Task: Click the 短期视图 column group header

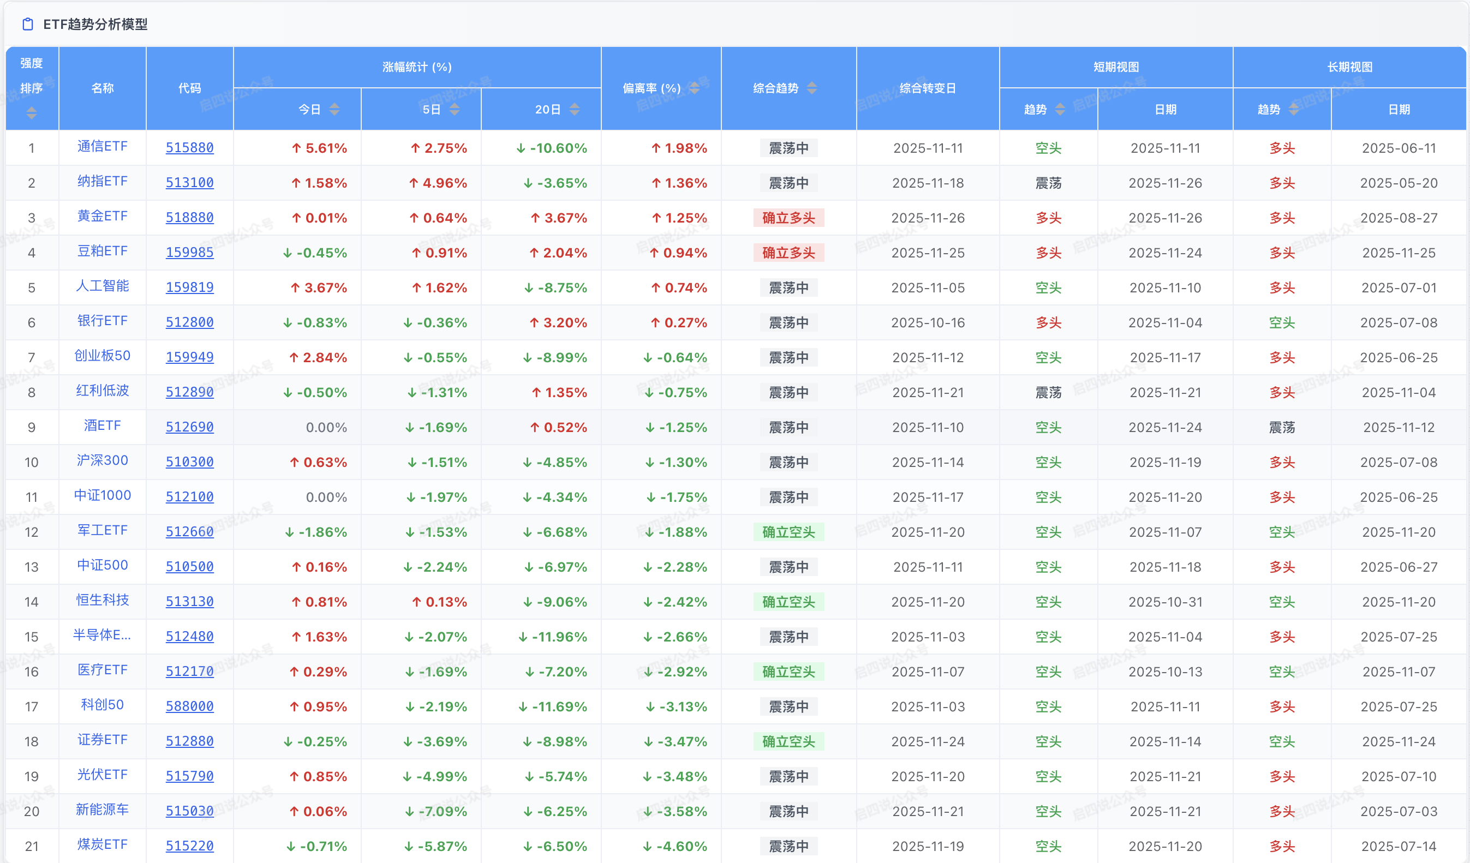Action: click(x=1115, y=67)
